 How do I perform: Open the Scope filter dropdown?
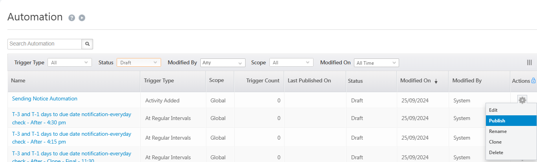[x=291, y=62]
